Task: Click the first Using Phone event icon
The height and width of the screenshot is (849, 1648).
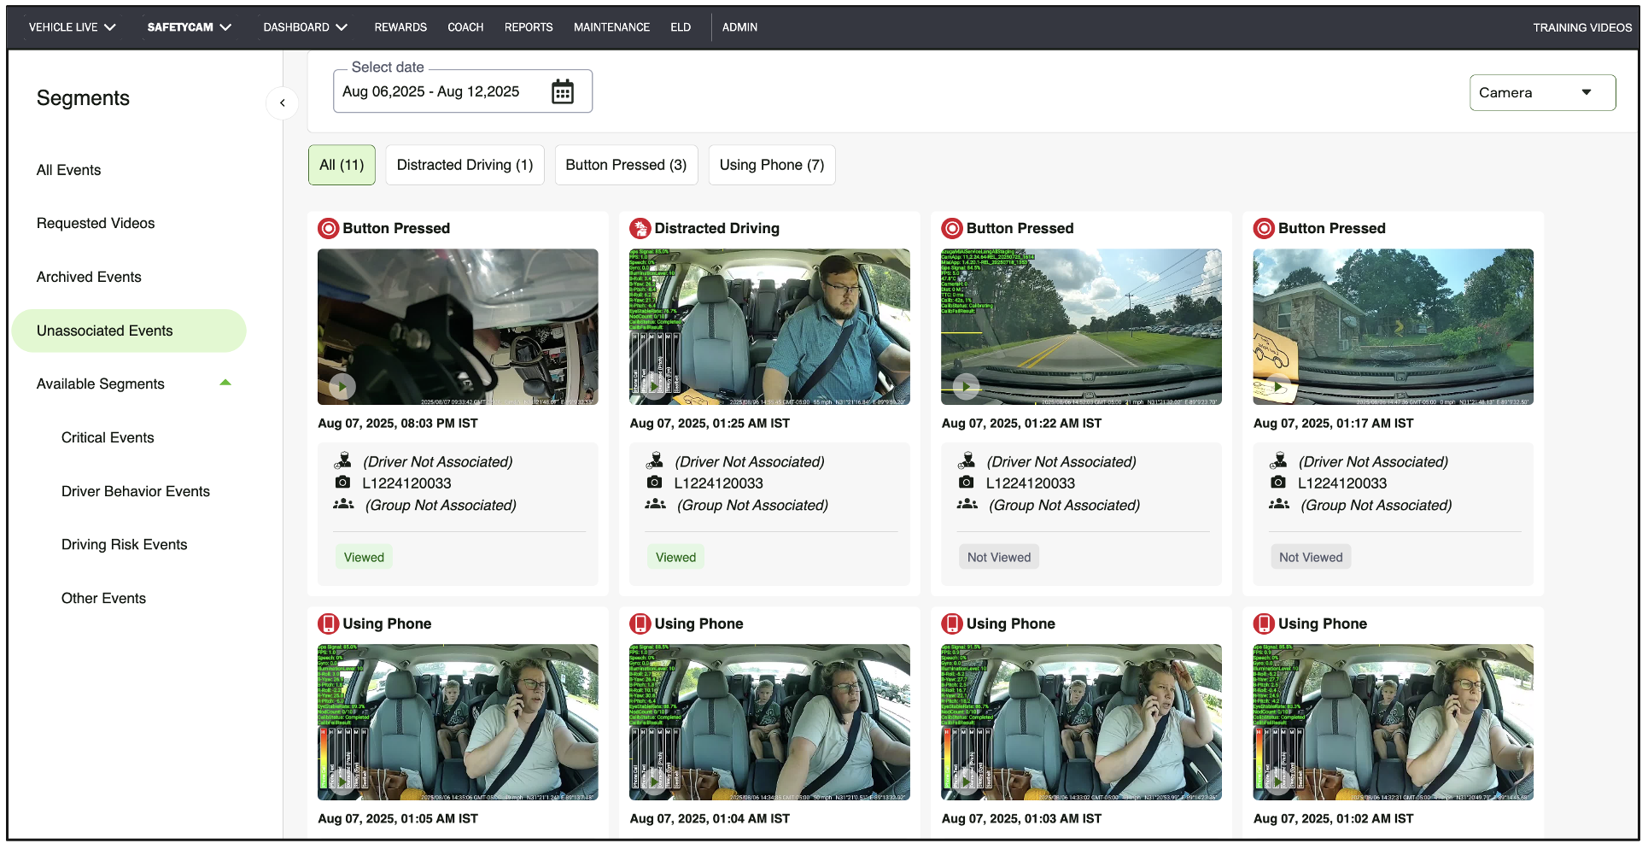Action: coord(328,624)
